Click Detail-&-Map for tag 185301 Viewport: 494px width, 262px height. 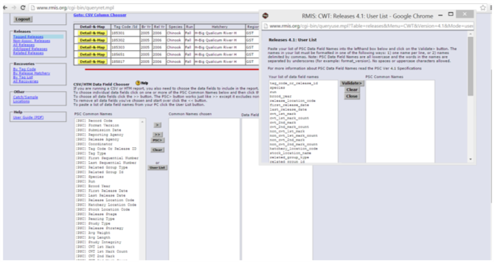point(92,33)
